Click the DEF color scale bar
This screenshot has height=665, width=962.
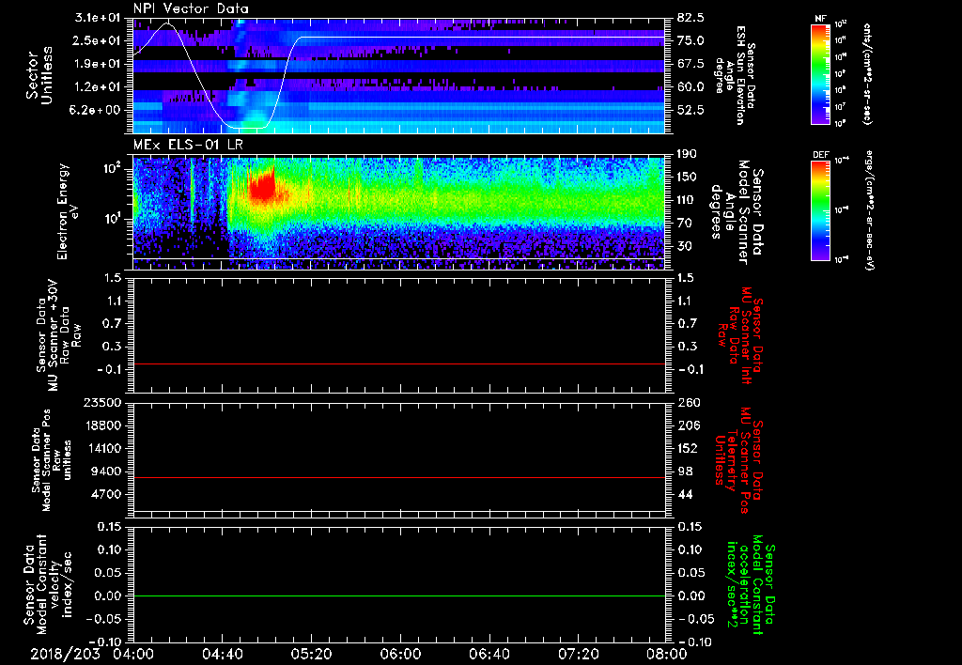coord(820,210)
